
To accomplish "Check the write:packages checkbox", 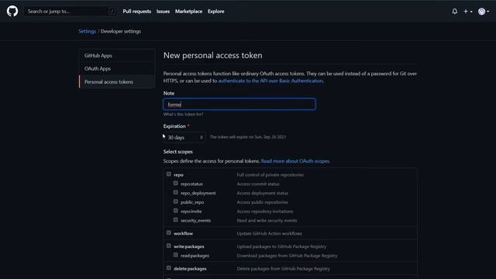I will coord(169,246).
